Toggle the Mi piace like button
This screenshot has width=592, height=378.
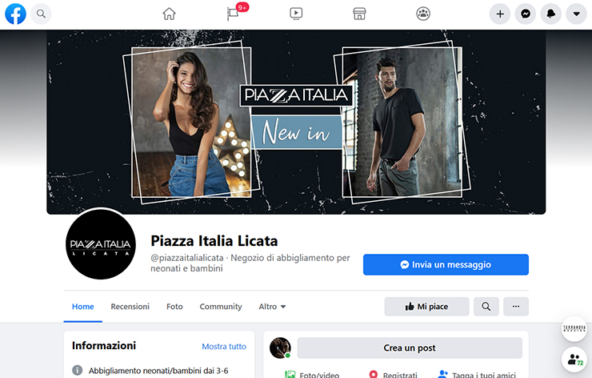(426, 307)
